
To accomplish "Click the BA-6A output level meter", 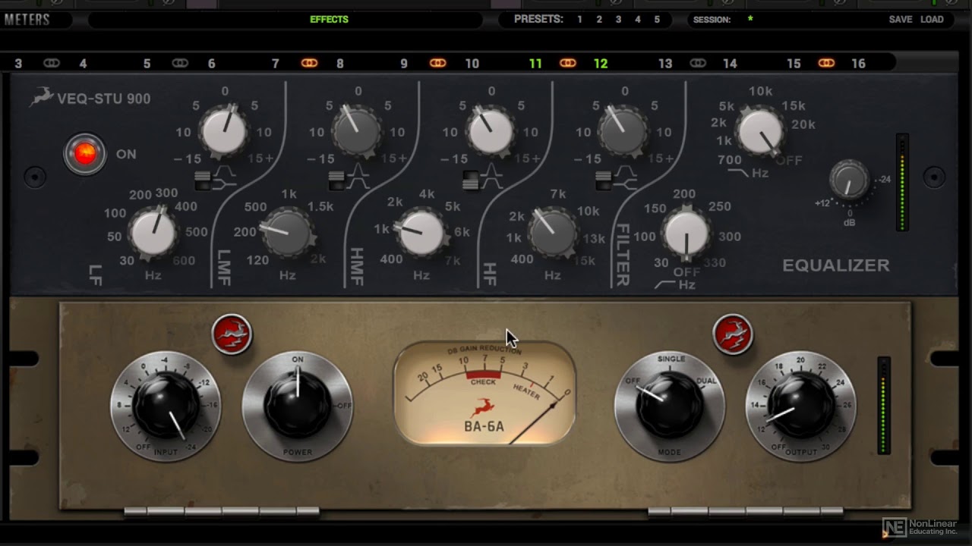I will pos(884,406).
